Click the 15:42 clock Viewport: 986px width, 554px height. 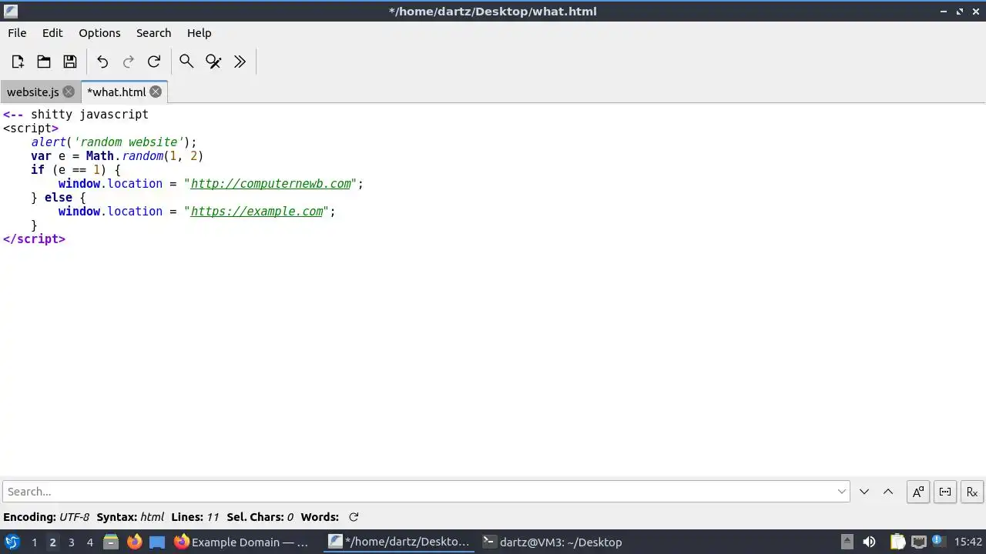pyautogui.click(x=968, y=542)
